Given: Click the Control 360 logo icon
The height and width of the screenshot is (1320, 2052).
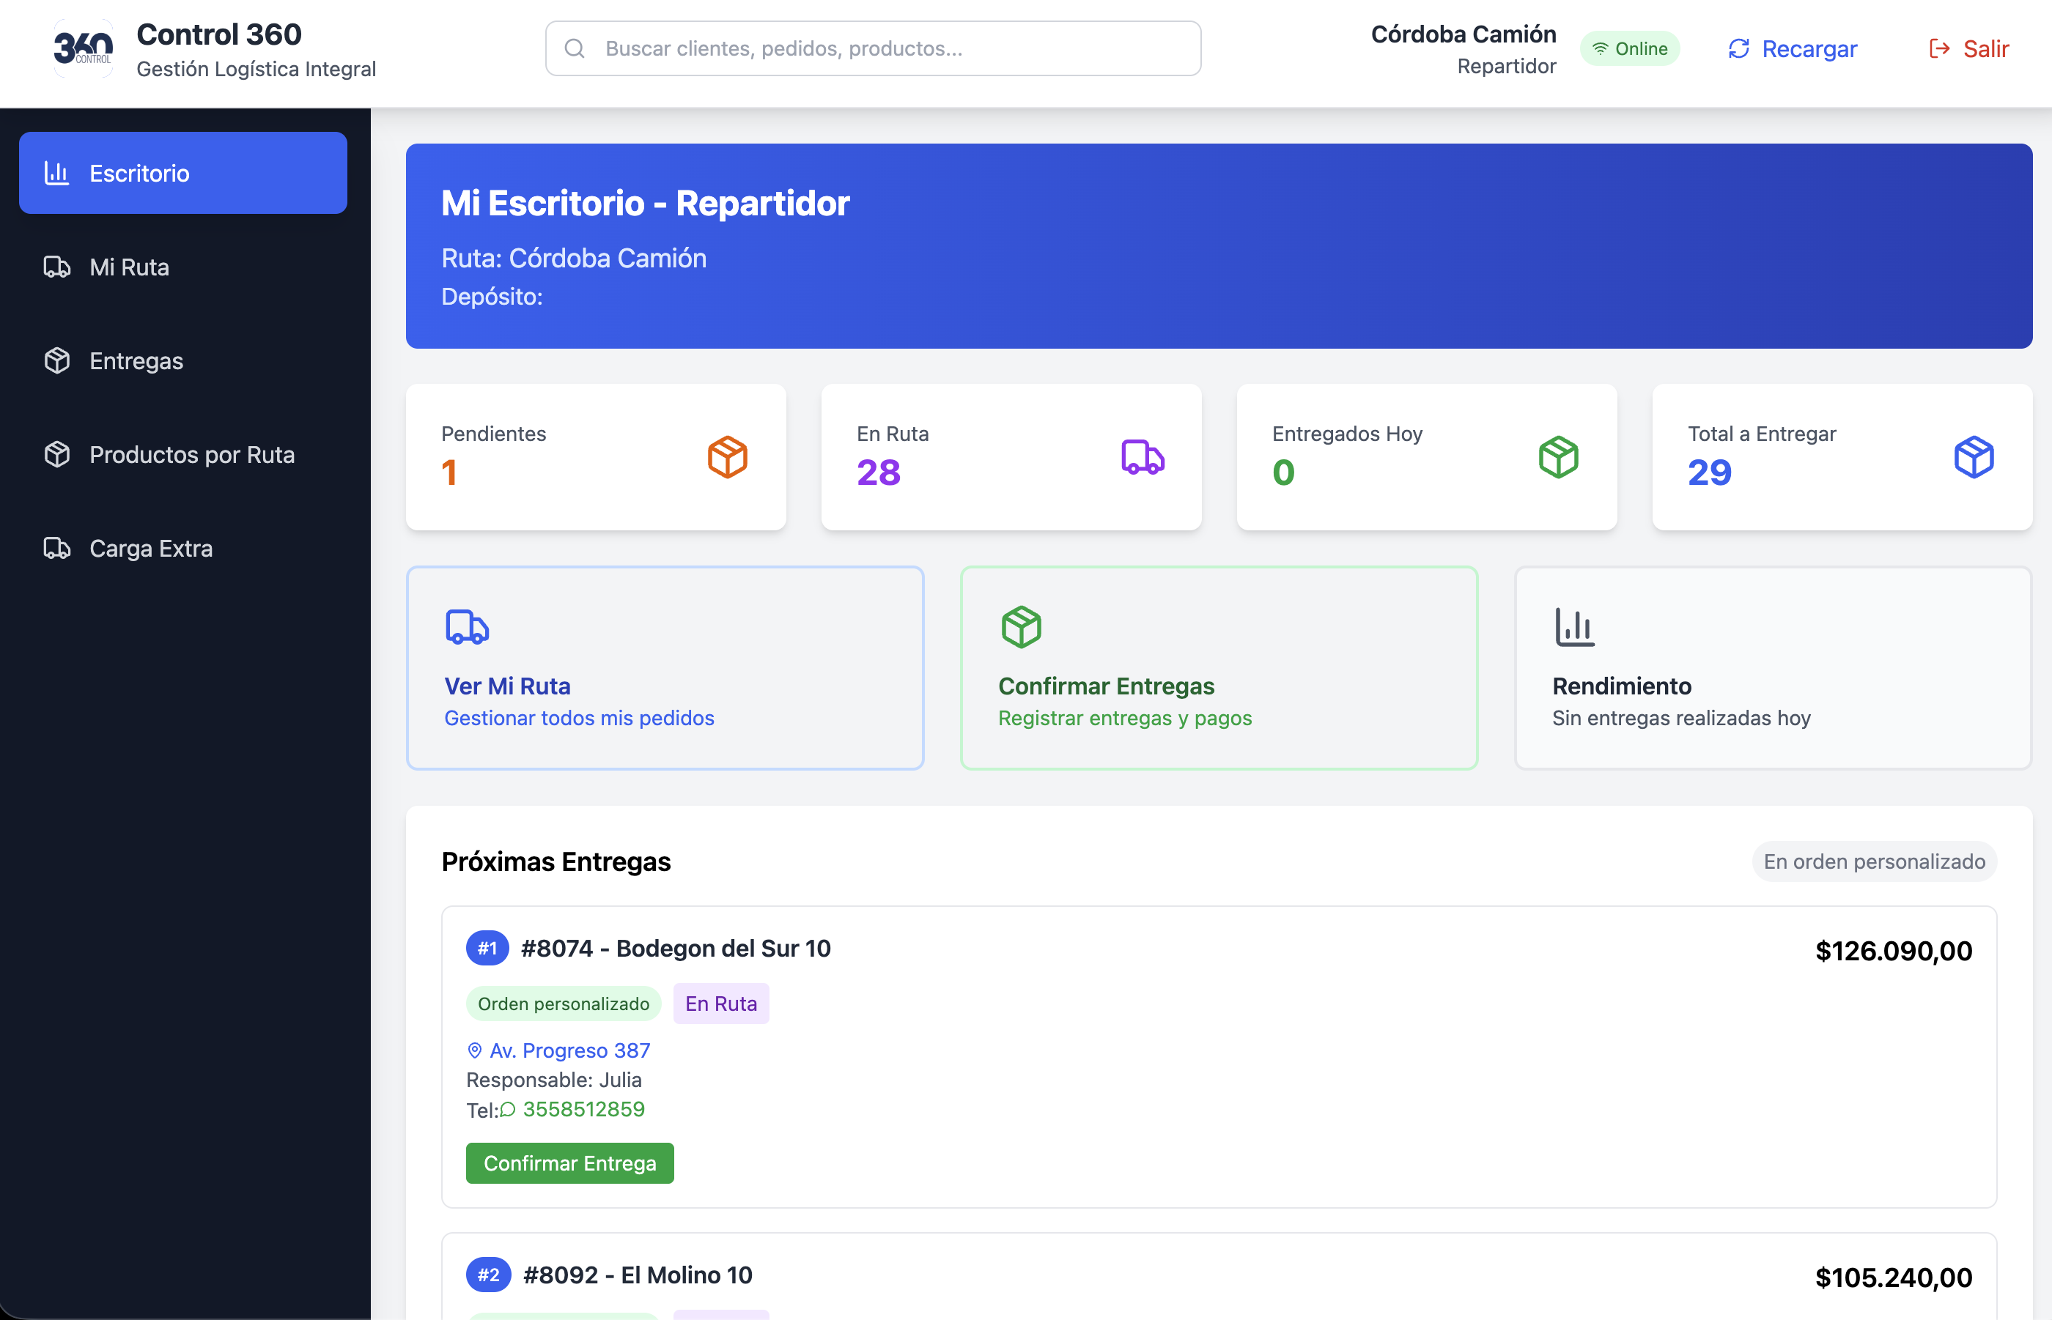Looking at the screenshot, I should (x=83, y=49).
